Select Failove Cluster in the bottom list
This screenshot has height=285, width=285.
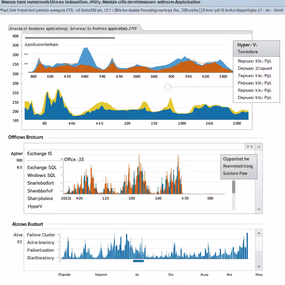tap(41, 235)
